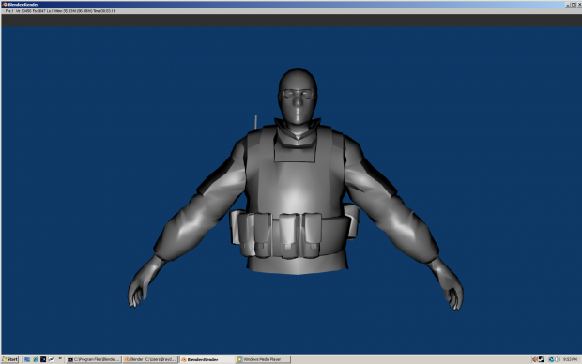Switch to the C:\Program Files\Blender console taskbar button
Image resolution: width=582 pixels, height=364 pixels.
click(x=94, y=359)
